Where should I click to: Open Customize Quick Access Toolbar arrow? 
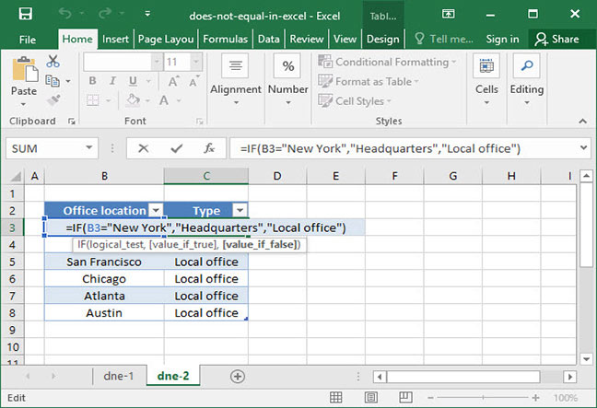coord(147,15)
